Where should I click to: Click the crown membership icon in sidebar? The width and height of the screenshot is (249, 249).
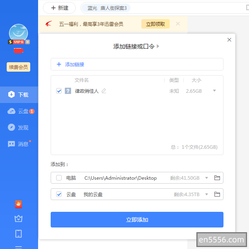18,218
